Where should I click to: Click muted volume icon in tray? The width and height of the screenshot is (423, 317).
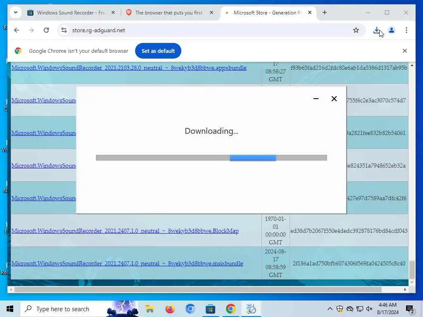point(369,309)
